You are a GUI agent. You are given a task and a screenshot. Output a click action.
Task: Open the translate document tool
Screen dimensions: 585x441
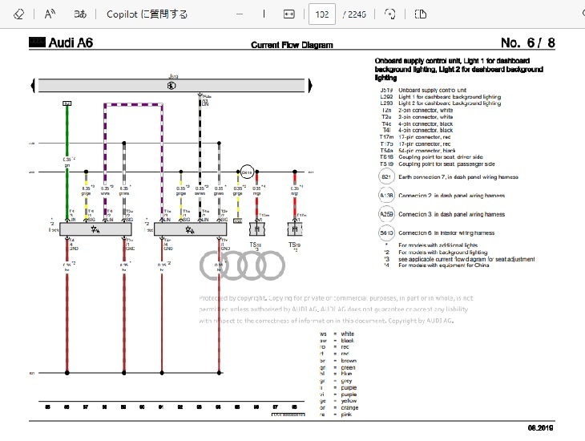pyautogui.click(x=80, y=14)
